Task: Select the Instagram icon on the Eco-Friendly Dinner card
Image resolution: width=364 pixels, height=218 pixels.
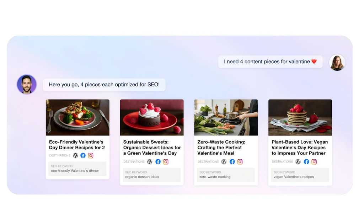Action: click(x=91, y=155)
